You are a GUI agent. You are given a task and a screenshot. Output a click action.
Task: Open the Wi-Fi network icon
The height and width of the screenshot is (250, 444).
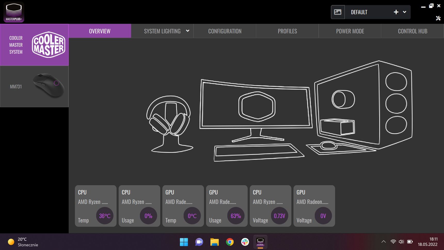[x=393, y=242]
